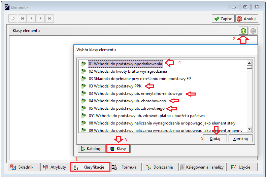Select 051 ub. zdrowot. płatna z budżetu państwa
This screenshot has height=179, width=267.
146,116
